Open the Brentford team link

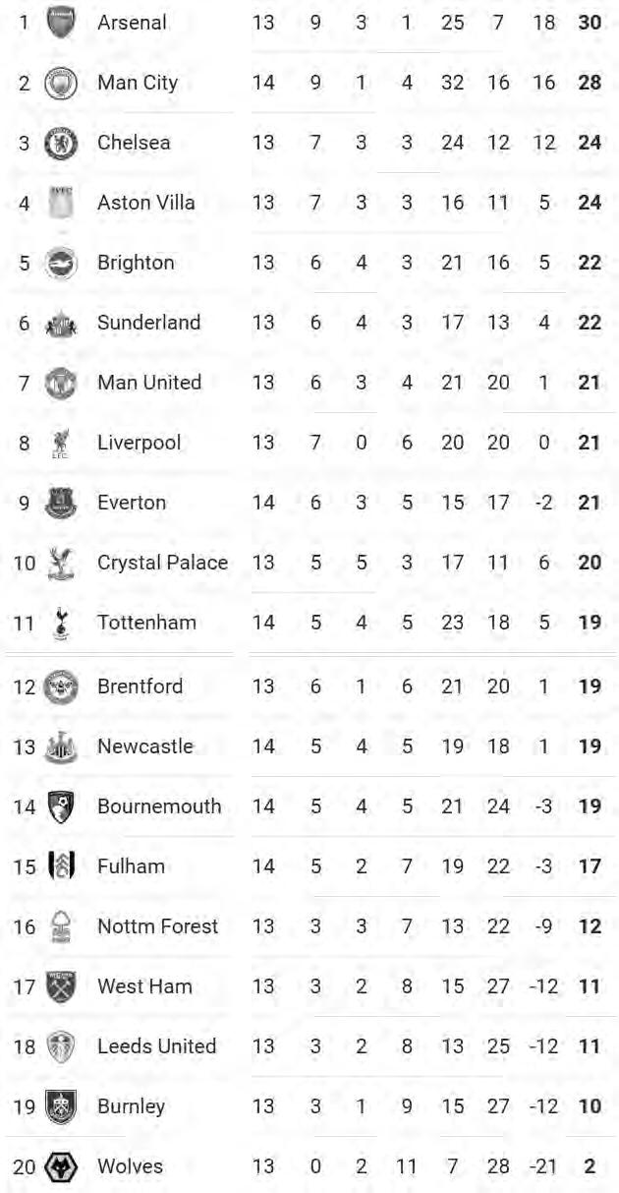coord(140,686)
